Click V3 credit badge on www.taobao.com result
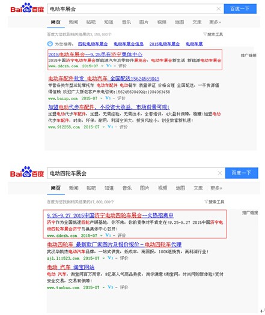 [x=110, y=287]
